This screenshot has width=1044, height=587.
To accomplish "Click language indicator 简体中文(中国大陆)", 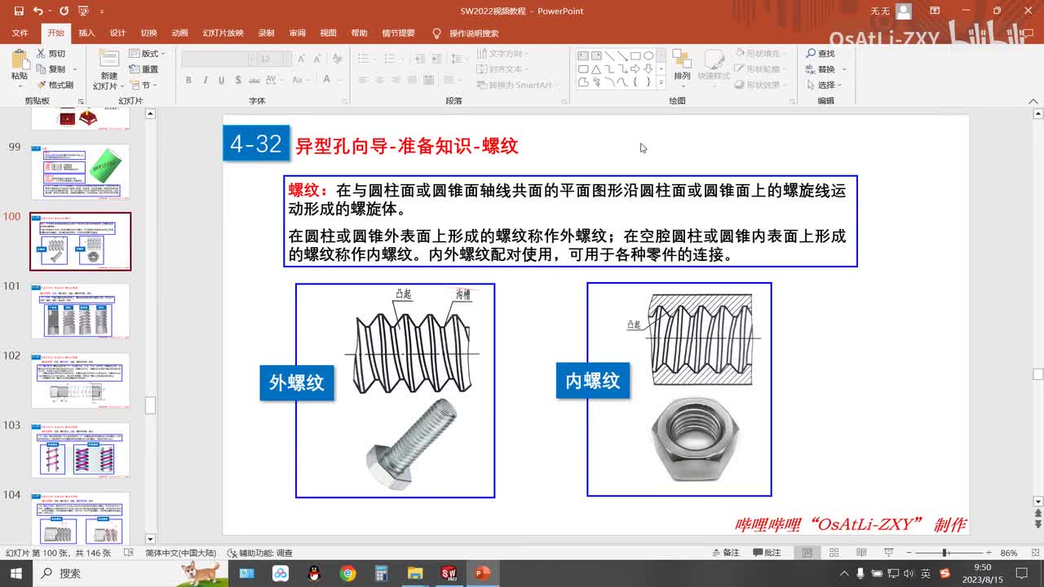I will [180, 553].
